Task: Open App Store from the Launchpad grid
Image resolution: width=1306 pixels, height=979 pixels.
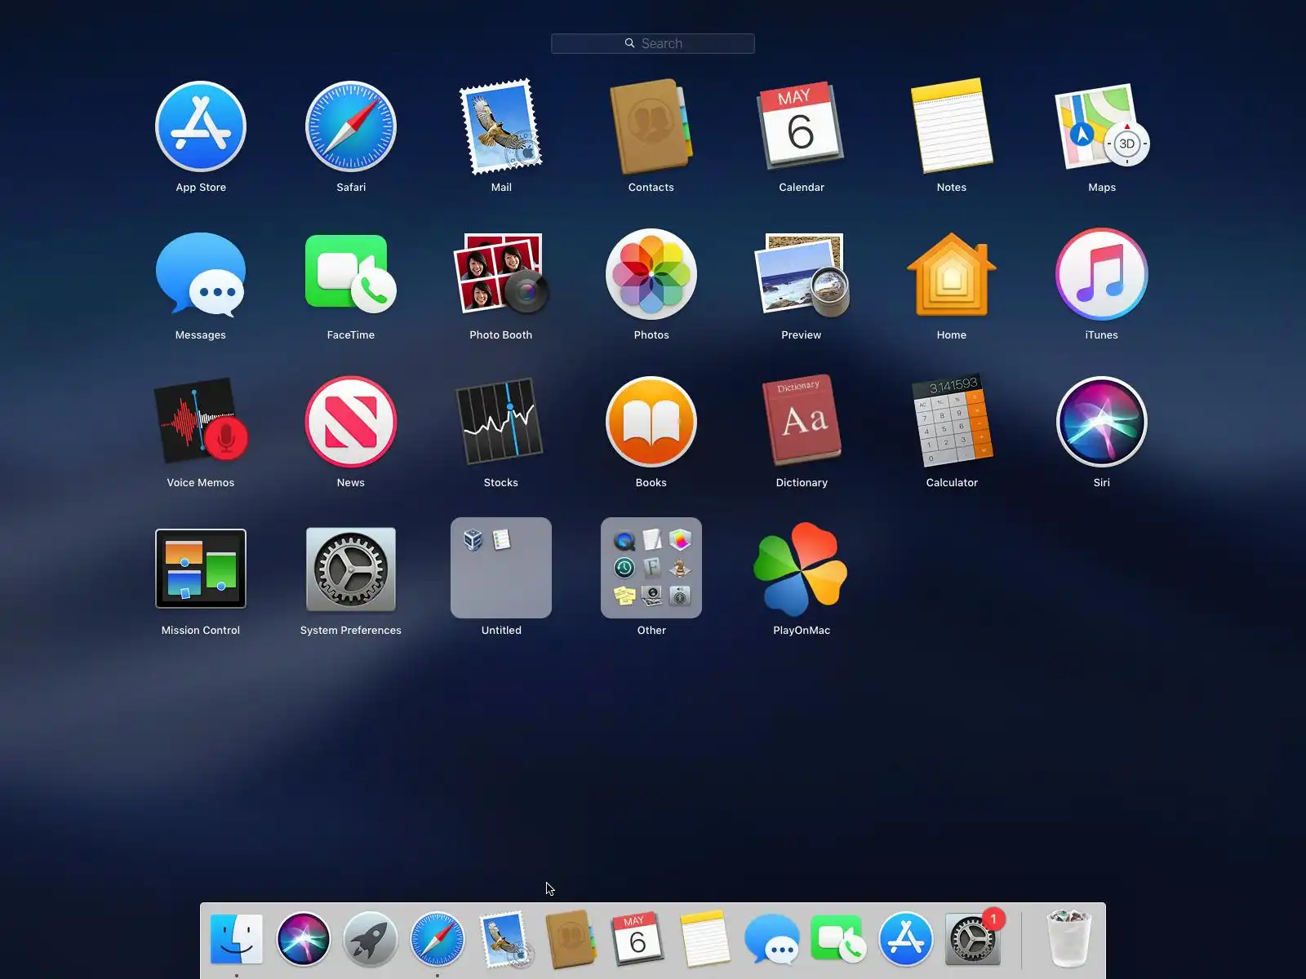Action: pyautogui.click(x=201, y=126)
